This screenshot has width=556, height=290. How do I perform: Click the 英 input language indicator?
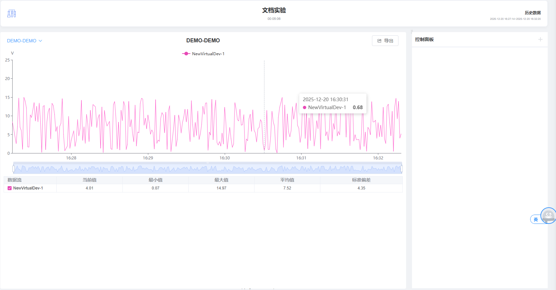tap(535, 220)
